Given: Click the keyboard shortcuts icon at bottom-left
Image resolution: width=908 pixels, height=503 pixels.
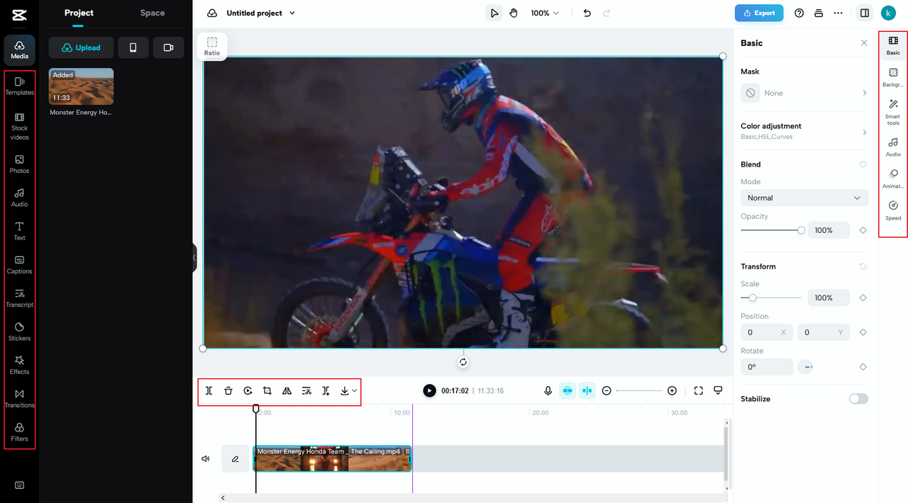Looking at the screenshot, I should pos(19,485).
